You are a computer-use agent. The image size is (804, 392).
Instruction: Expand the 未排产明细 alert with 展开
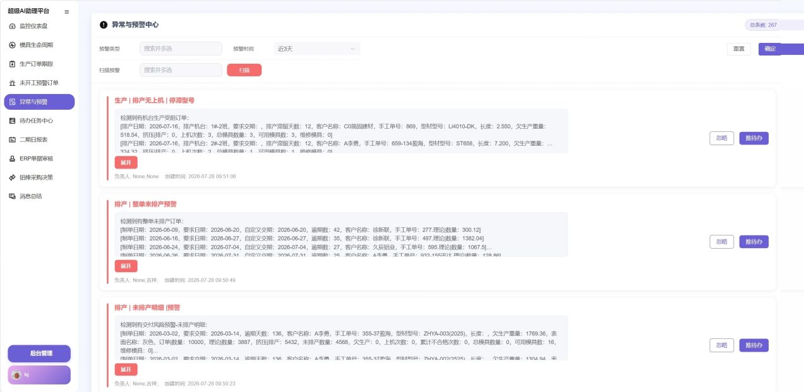coord(126,369)
